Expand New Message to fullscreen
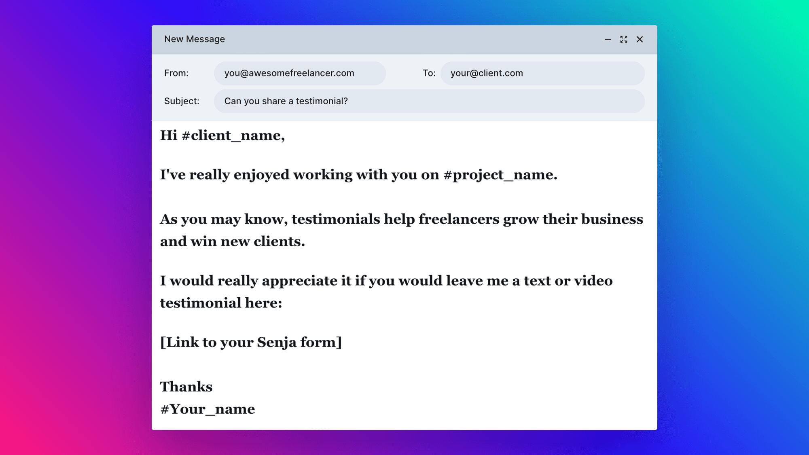 (624, 39)
